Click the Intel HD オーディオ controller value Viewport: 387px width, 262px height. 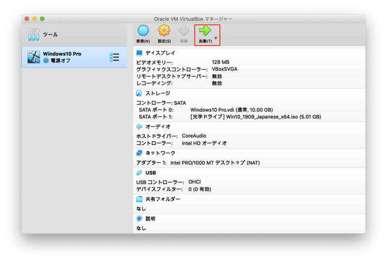pos(204,143)
